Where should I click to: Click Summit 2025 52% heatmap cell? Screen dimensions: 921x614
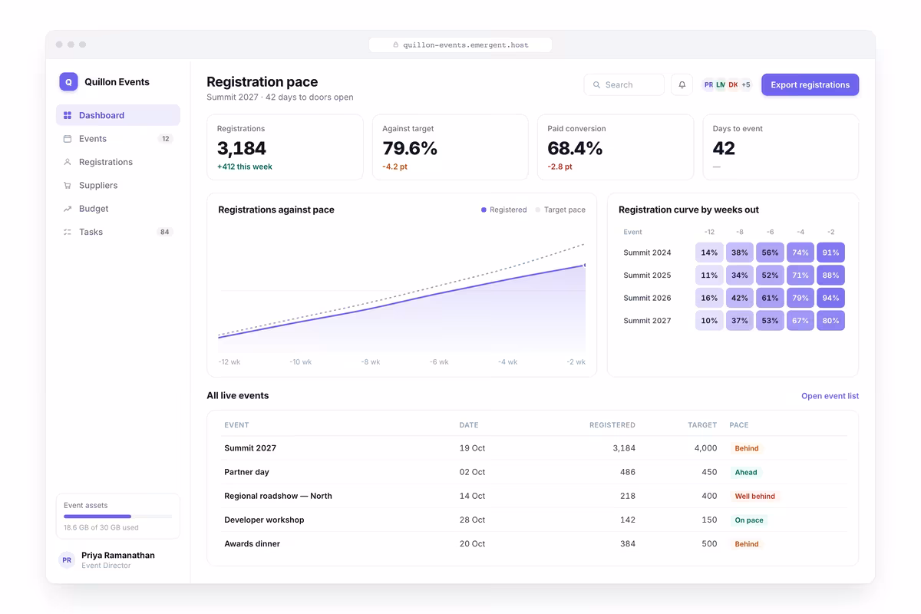coord(770,275)
